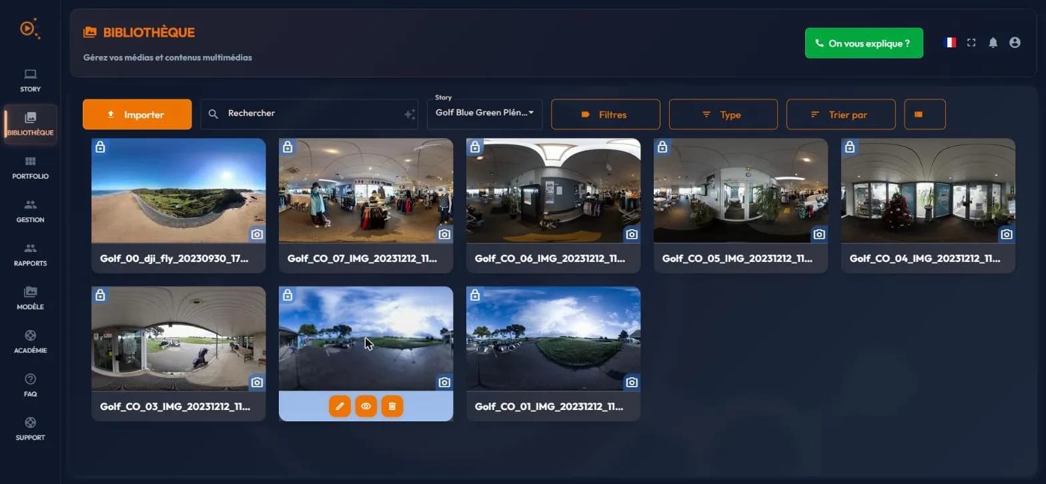Click the Golf_00_dji_fly_20230930 file name
Viewport: 1046px width, 484px height.
174,258
